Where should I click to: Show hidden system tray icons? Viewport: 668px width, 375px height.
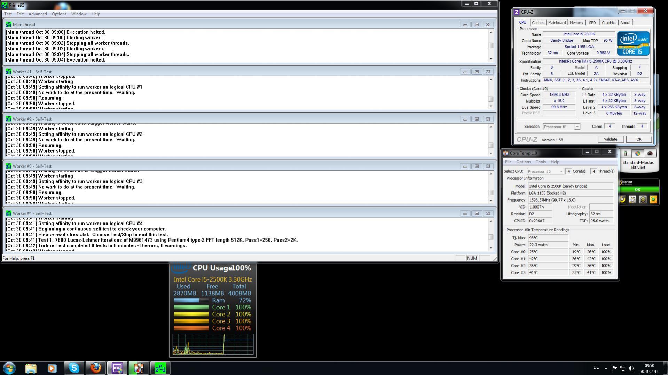click(606, 368)
